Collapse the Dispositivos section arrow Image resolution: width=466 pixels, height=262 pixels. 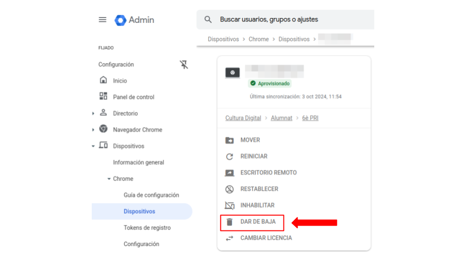pyautogui.click(x=93, y=146)
